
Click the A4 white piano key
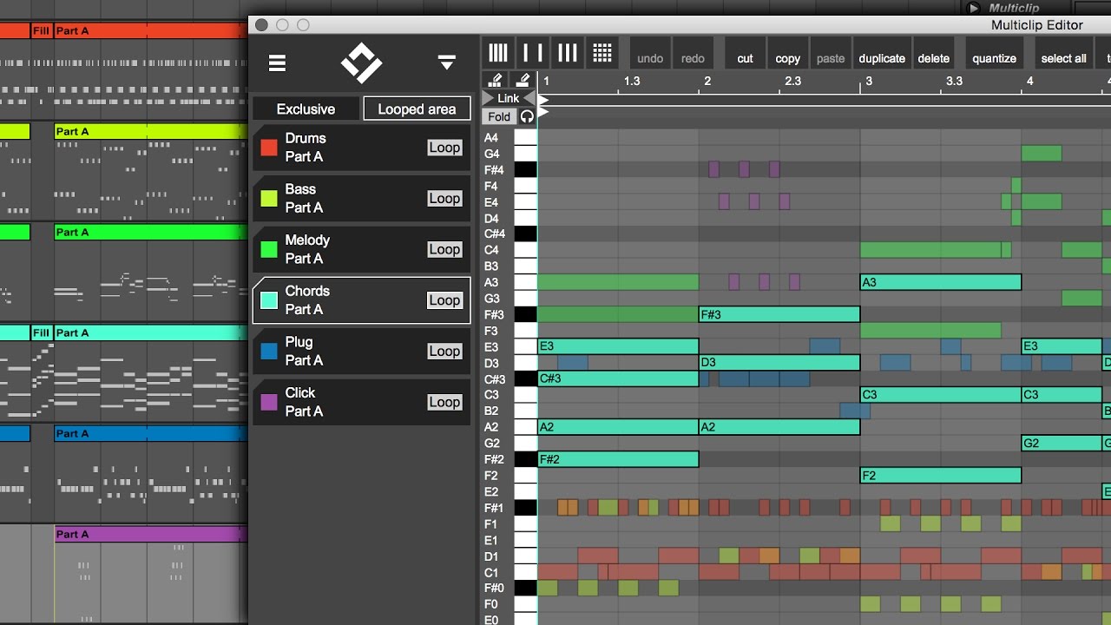[525, 138]
